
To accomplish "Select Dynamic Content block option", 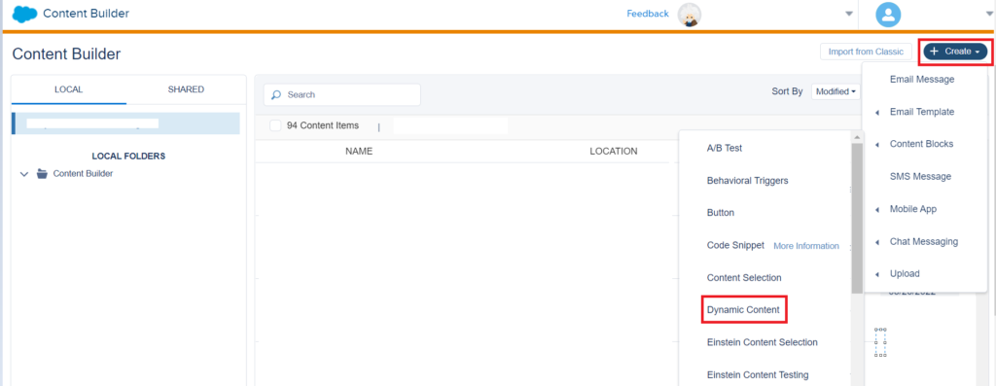I will point(743,310).
